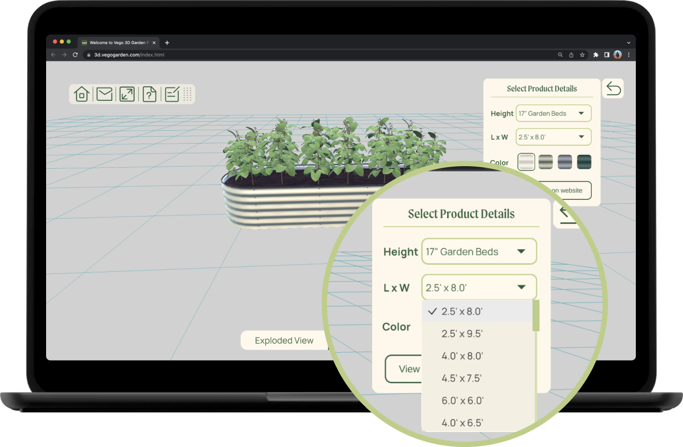683x447 pixels.
Task: Open the help icon with question mark
Action: point(149,94)
